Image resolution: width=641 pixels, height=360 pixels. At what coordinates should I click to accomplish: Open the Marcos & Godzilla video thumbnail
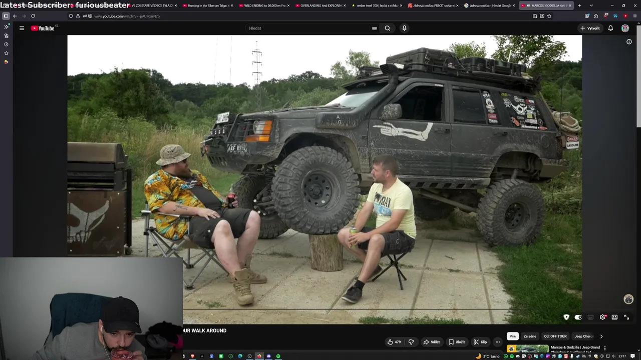click(528, 348)
